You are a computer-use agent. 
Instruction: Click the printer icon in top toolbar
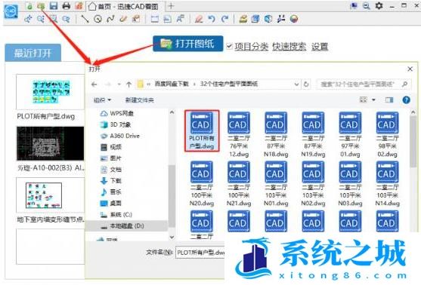(66, 5)
